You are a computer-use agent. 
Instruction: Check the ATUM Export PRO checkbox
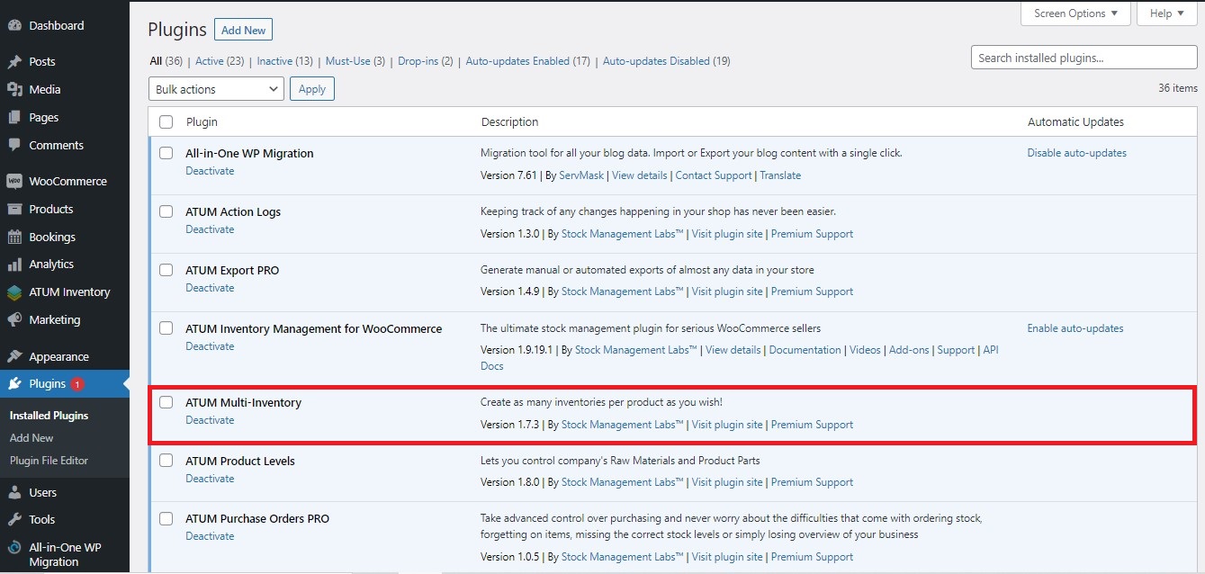point(166,270)
